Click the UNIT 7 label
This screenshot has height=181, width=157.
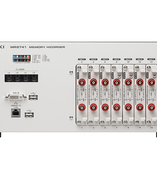point(151,59)
